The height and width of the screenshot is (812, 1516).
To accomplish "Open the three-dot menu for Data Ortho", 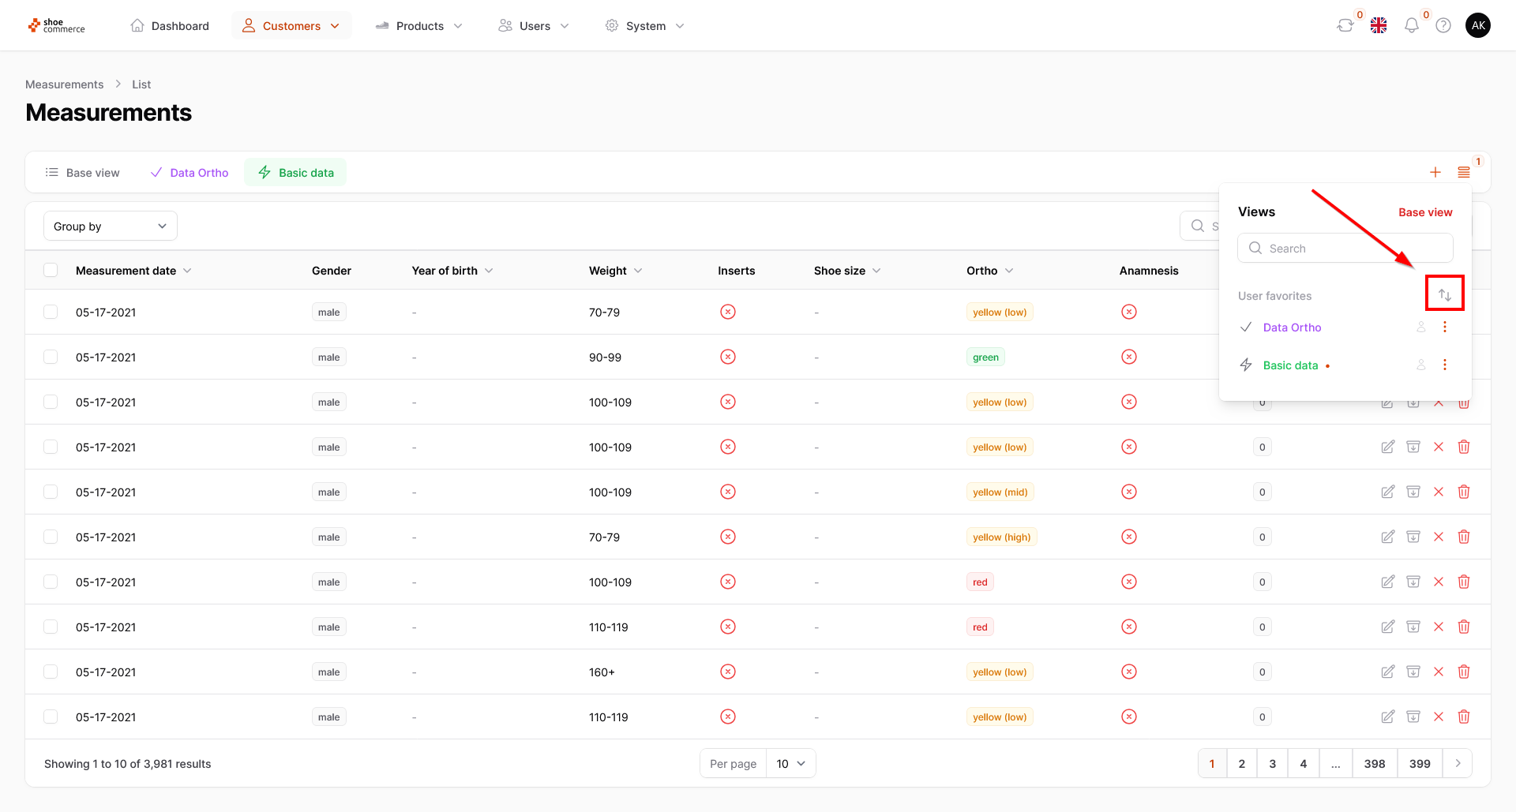I will 1444,327.
